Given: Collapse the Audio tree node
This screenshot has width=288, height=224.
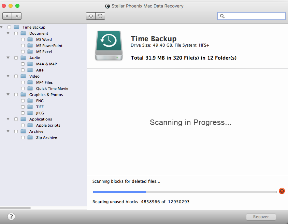Looking at the screenshot, I should point(8,58).
